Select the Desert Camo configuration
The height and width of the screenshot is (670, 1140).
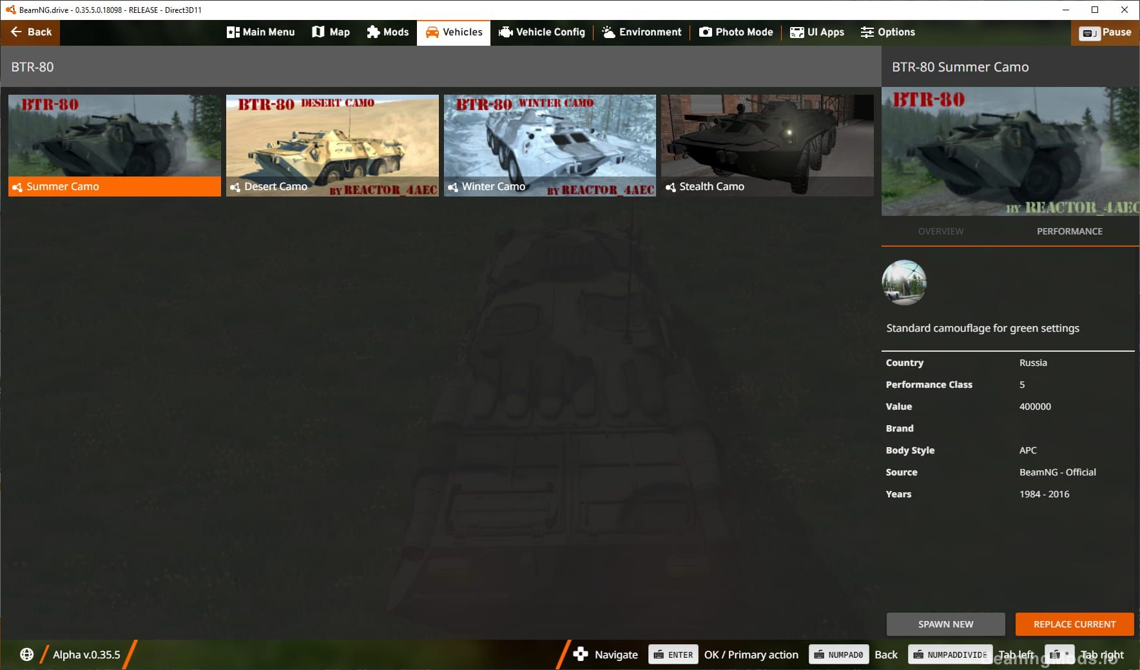pos(333,146)
